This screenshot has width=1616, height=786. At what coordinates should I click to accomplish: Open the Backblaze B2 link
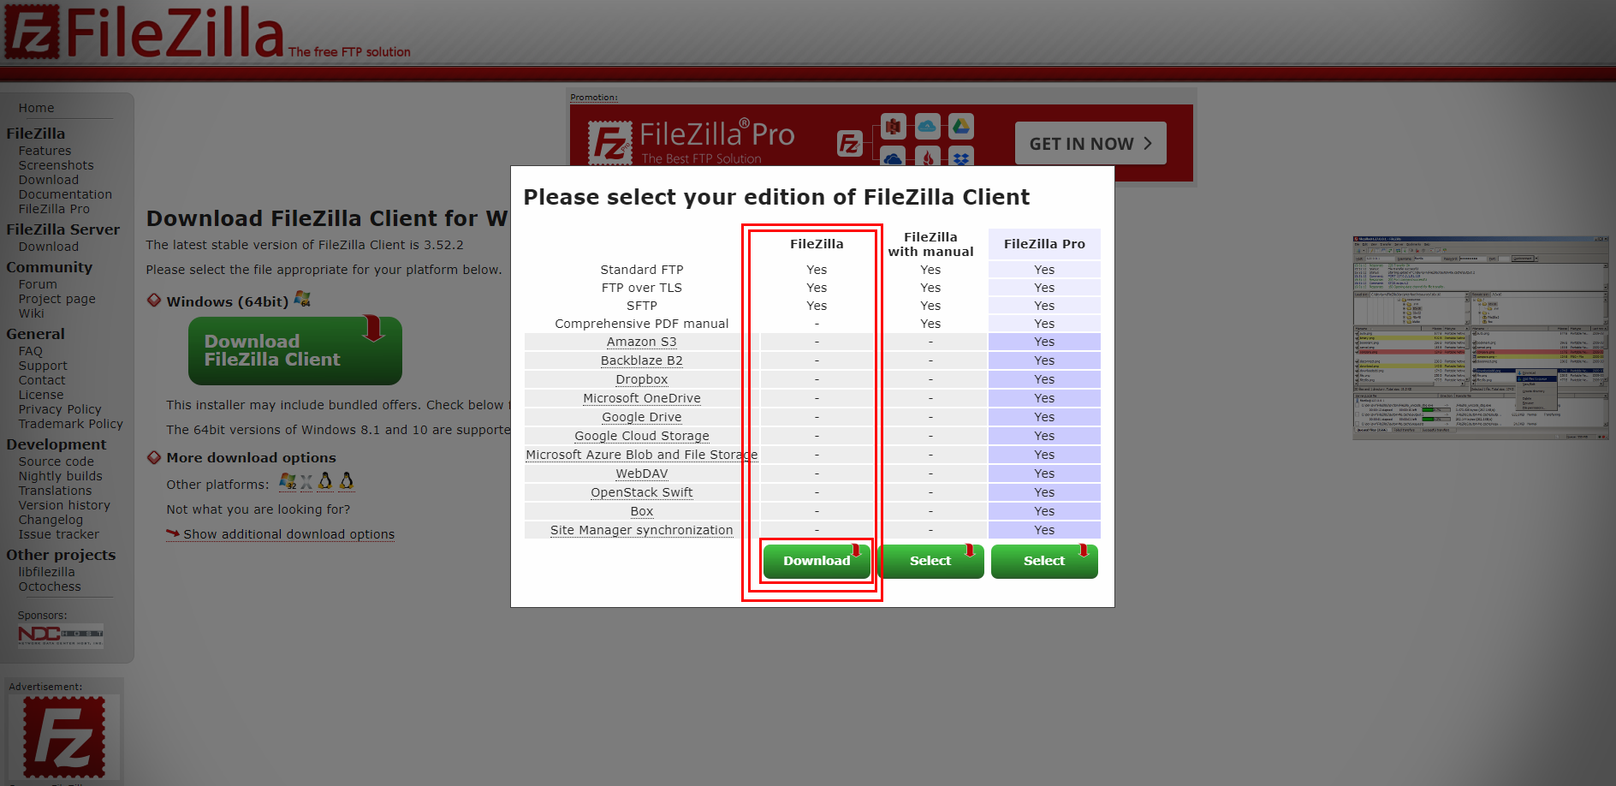tap(641, 360)
